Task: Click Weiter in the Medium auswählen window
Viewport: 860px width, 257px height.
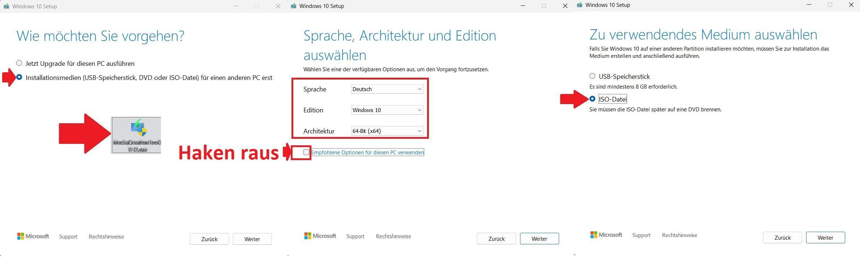Action: coord(826,237)
